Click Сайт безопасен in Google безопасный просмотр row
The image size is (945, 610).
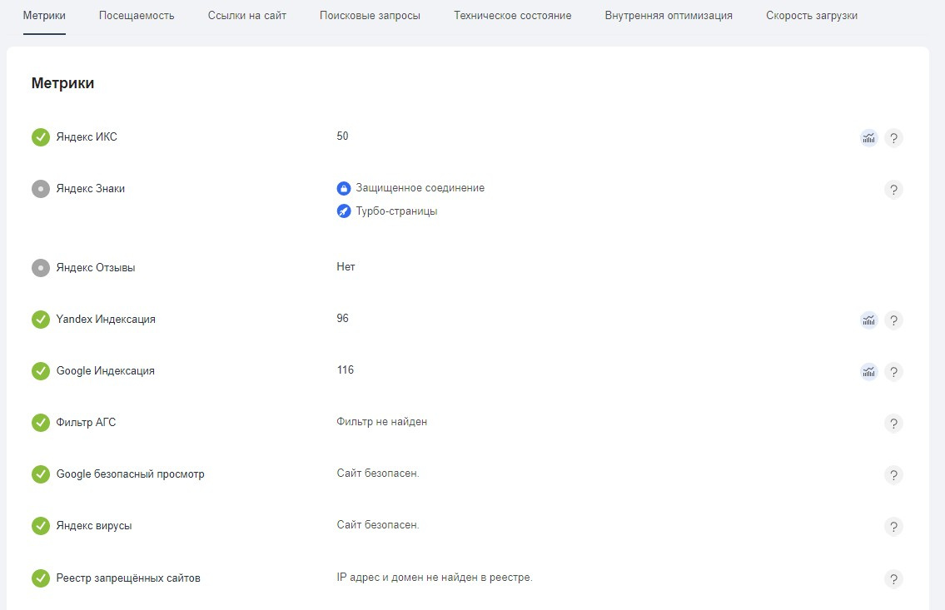(x=378, y=474)
